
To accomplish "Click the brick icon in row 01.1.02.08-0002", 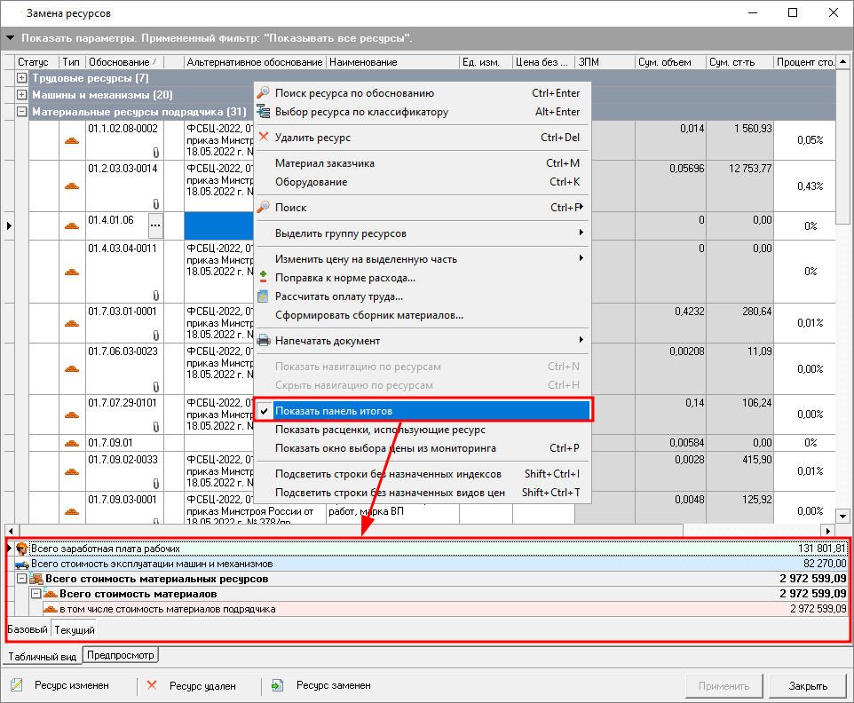I will (72, 139).
